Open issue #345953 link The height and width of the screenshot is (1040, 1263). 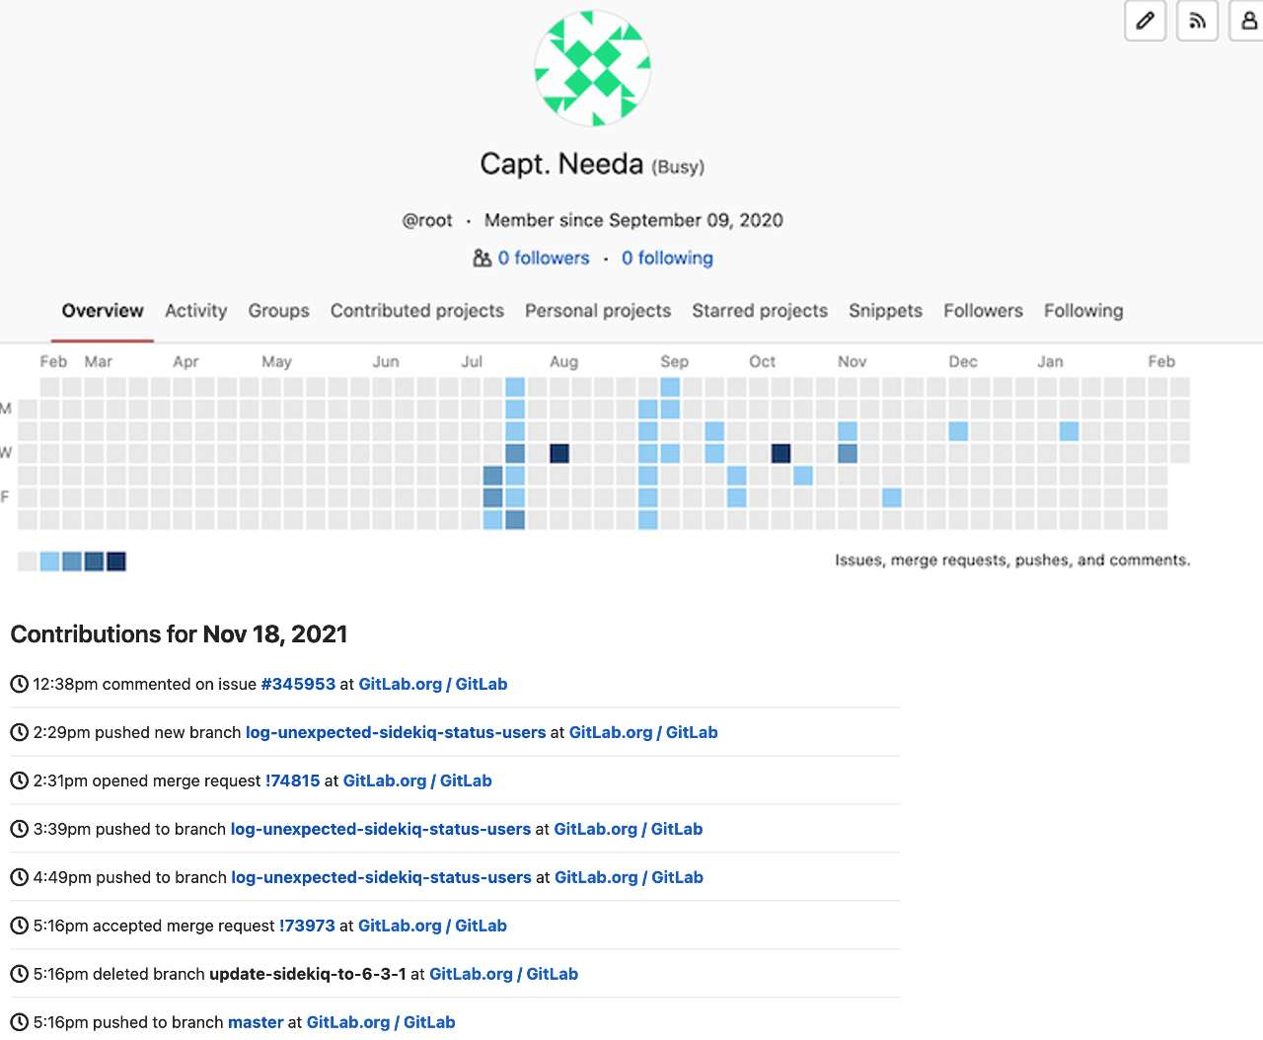[298, 684]
